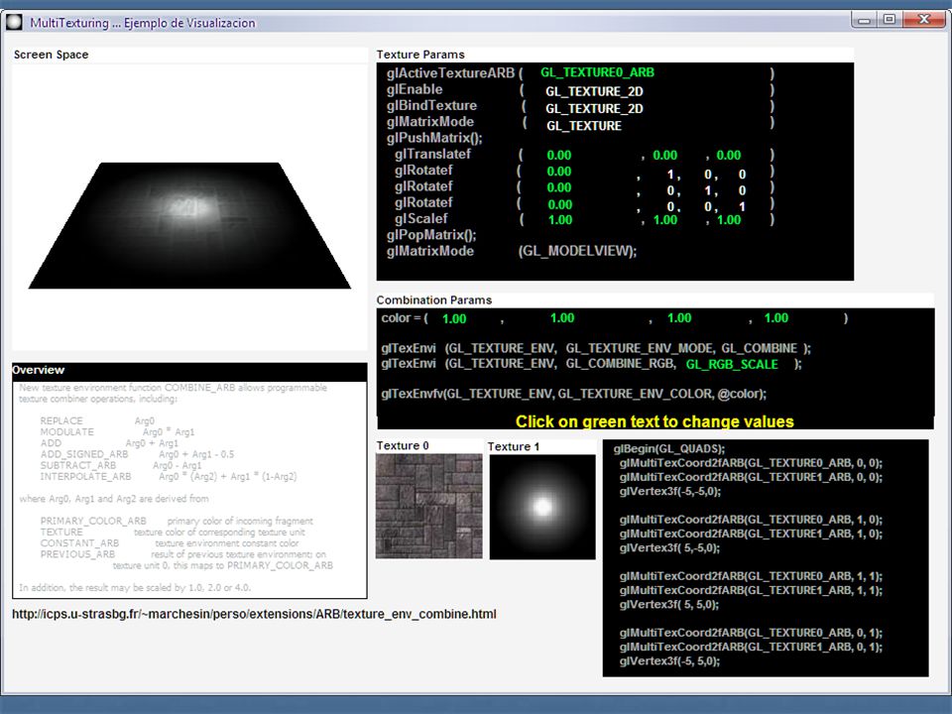
Task: Click the REPLACE row in Overview
Action: [x=97, y=420]
